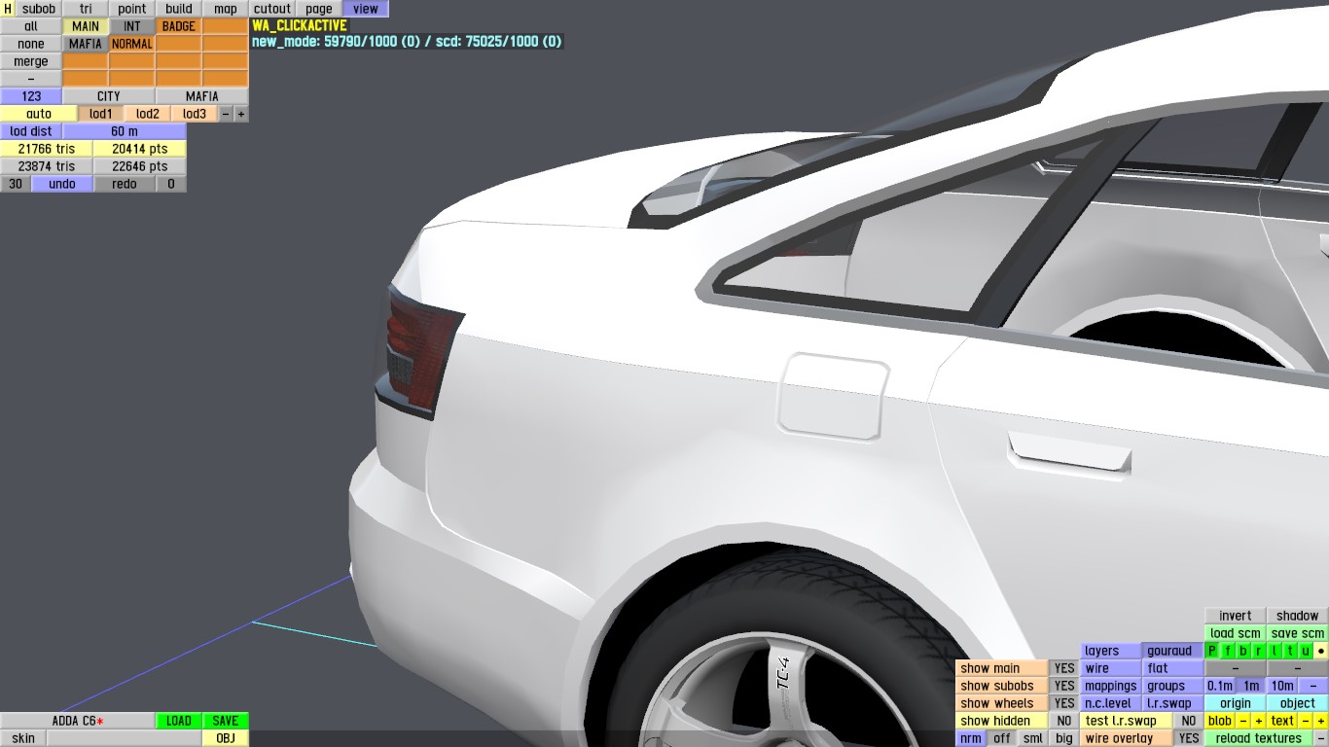Viewport: 1329px width, 747px height.
Task: Select the b back view button
Action: pos(1243,651)
